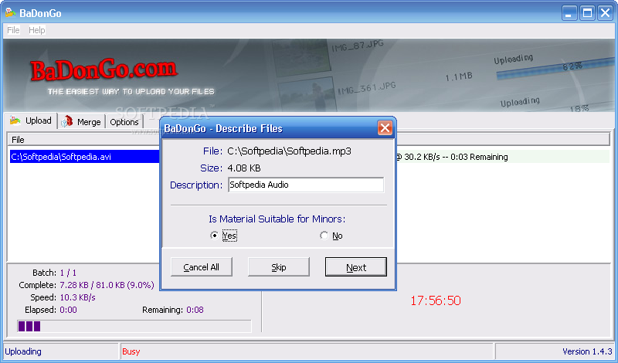
Task: Click the BaDonGo app icon in title bar
Action: point(10,12)
